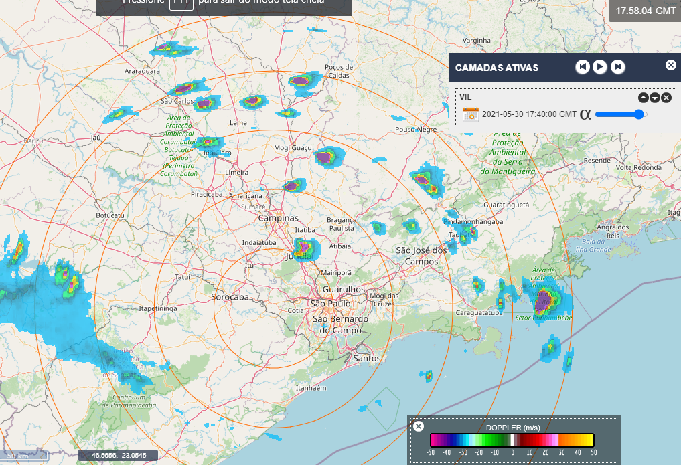Click the Itanhaém coastal label
The height and width of the screenshot is (465, 681).
click(311, 388)
